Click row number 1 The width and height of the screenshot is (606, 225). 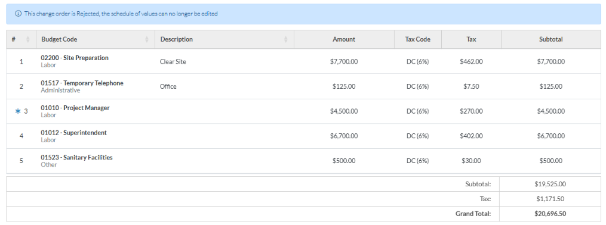point(21,61)
